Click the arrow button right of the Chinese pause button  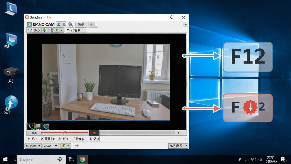pyautogui.click(x=91, y=24)
